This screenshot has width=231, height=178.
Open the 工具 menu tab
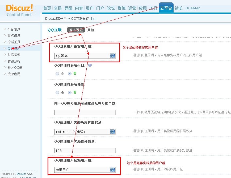pos(153,8)
